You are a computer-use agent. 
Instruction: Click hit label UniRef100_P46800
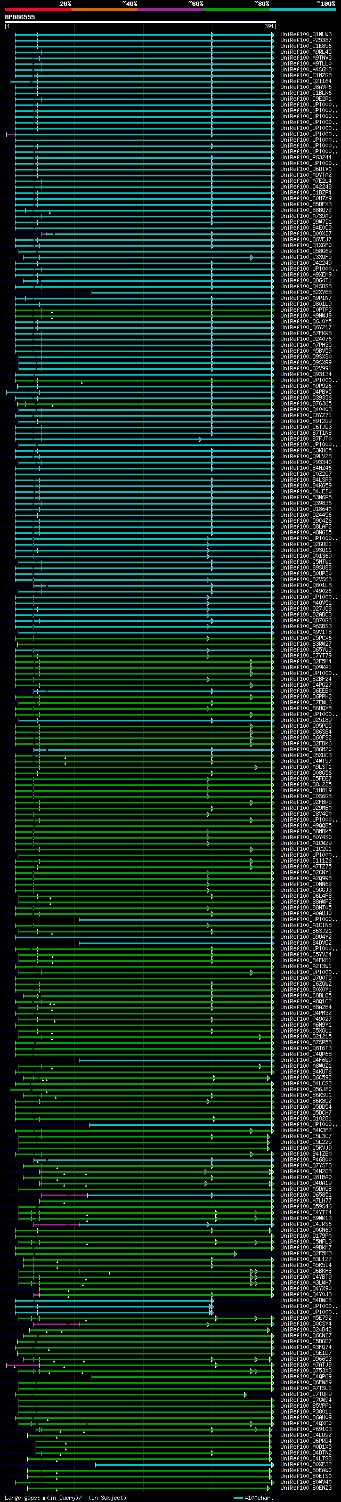point(305,1160)
